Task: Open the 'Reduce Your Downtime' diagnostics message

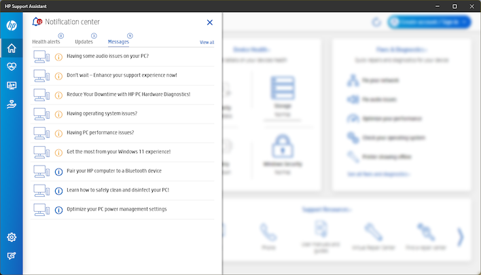Action: [x=128, y=94]
